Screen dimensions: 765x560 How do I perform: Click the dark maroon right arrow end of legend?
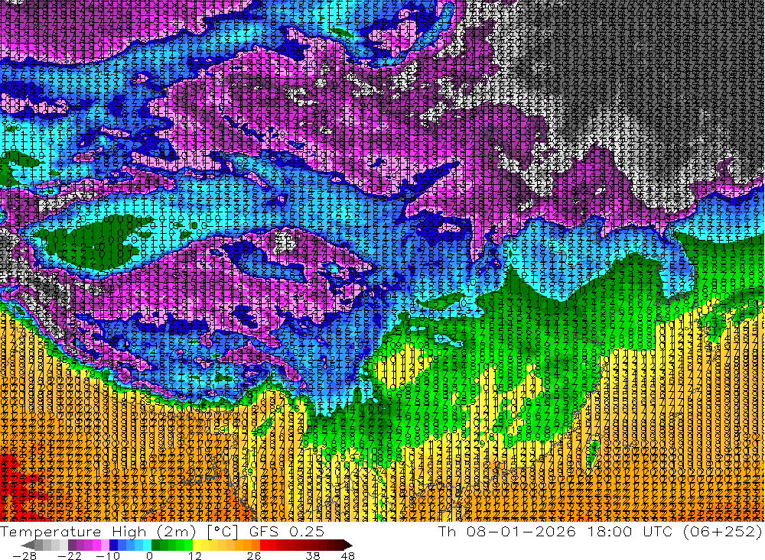click(x=348, y=545)
